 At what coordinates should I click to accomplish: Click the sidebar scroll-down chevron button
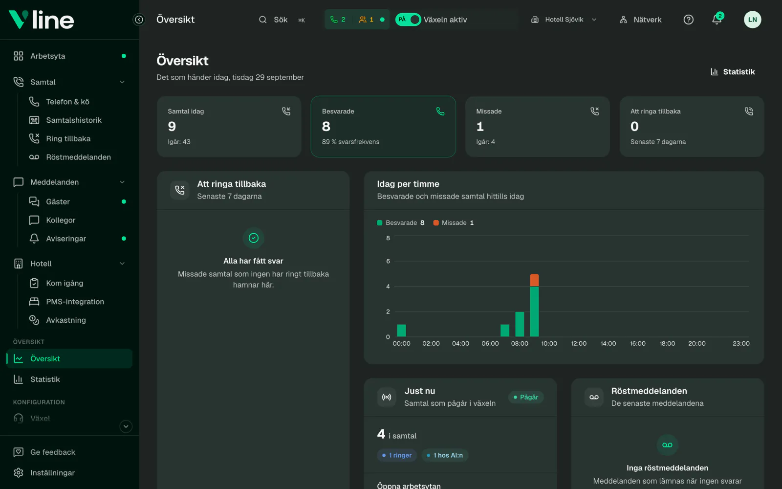click(126, 426)
